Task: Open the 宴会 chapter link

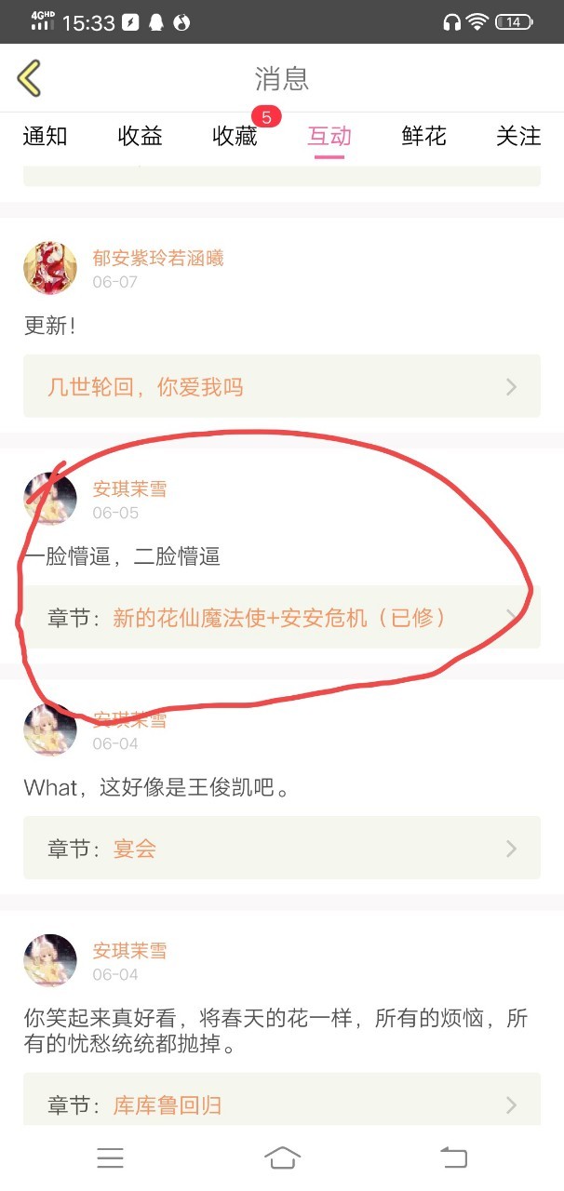Action: coord(135,848)
